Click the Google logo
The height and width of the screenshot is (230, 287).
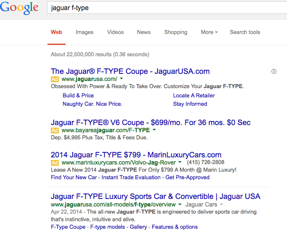point(19,8)
